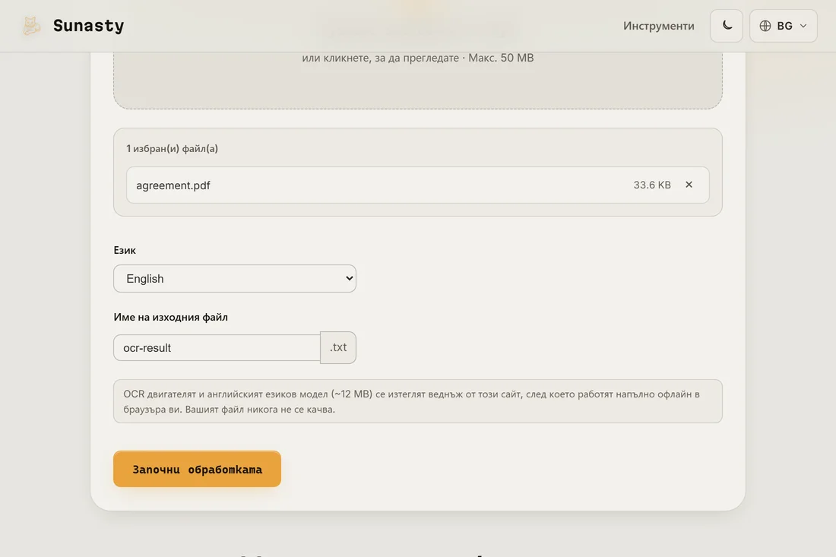Click the Име на изходния файл label
The width and height of the screenshot is (836, 557).
[170, 317]
